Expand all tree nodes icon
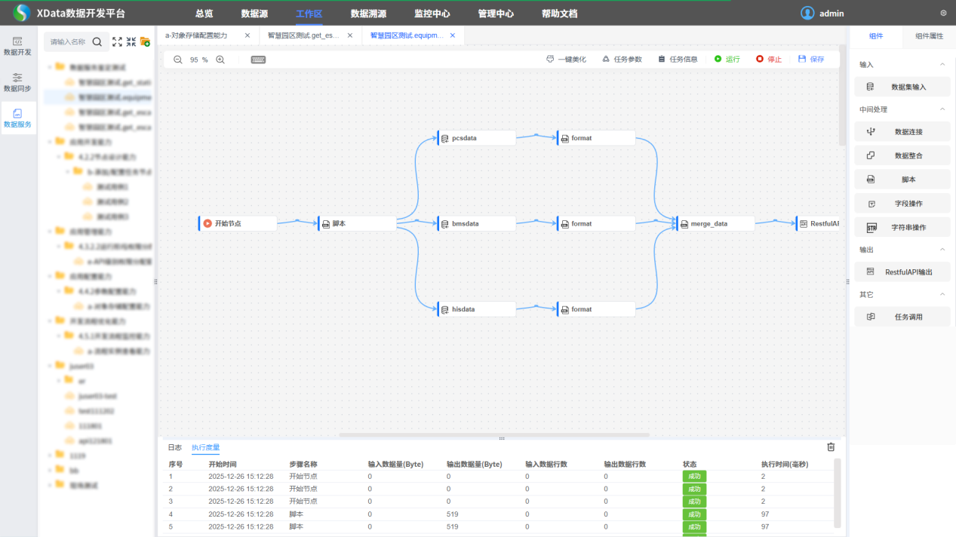Screen dimensions: 956x537 pyautogui.click(x=117, y=42)
